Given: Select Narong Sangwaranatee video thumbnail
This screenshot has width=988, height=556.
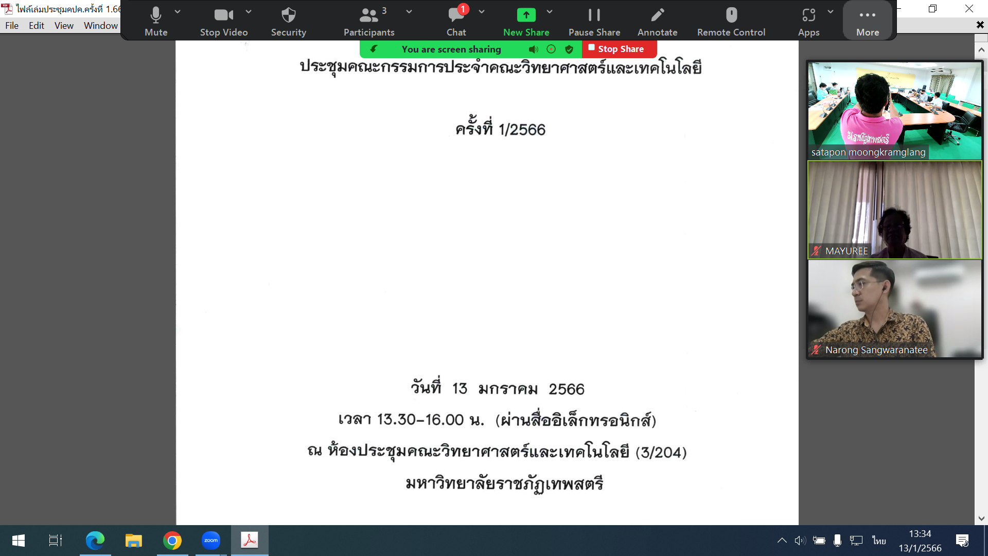Looking at the screenshot, I should pos(894,309).
